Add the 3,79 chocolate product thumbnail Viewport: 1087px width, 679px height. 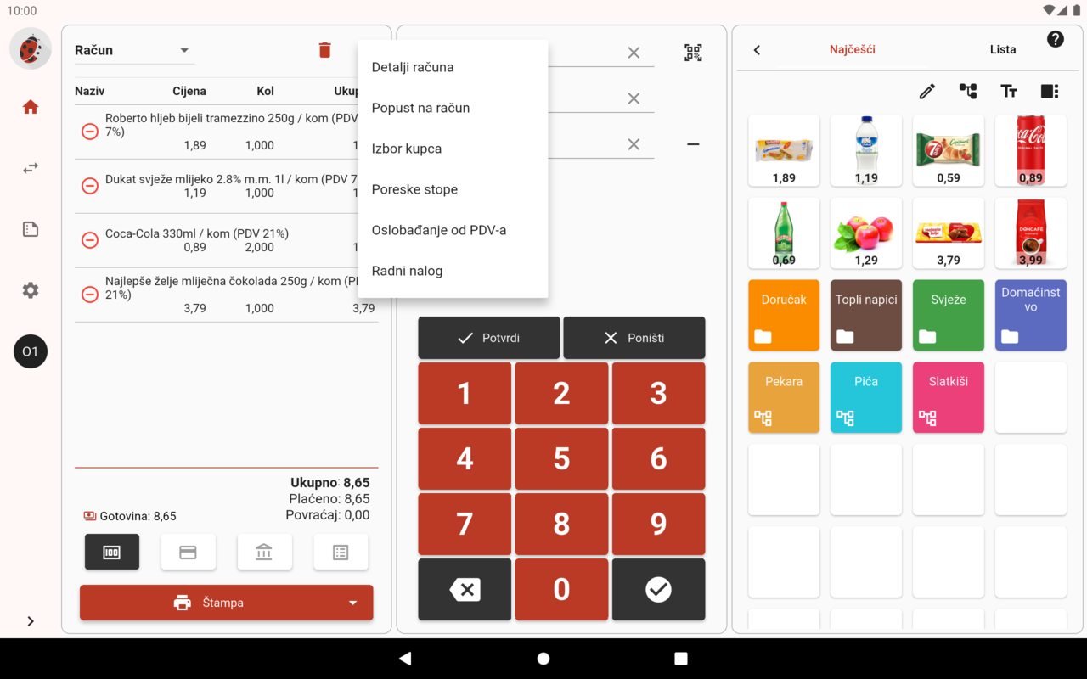click(949, 233)
